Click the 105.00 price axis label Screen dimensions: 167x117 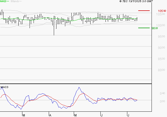point(161,14)
